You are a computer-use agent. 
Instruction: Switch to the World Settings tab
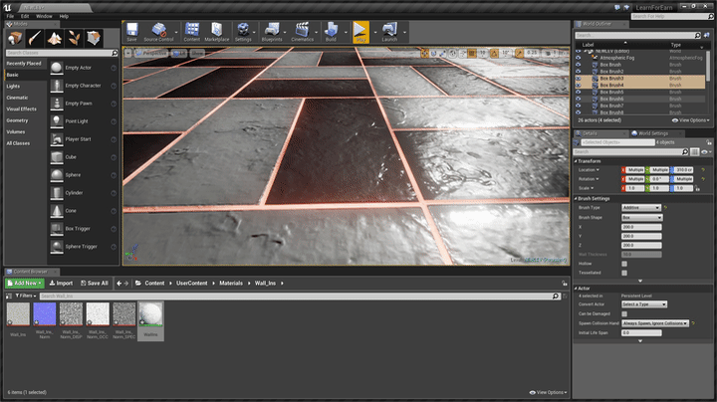pos(652,132)
